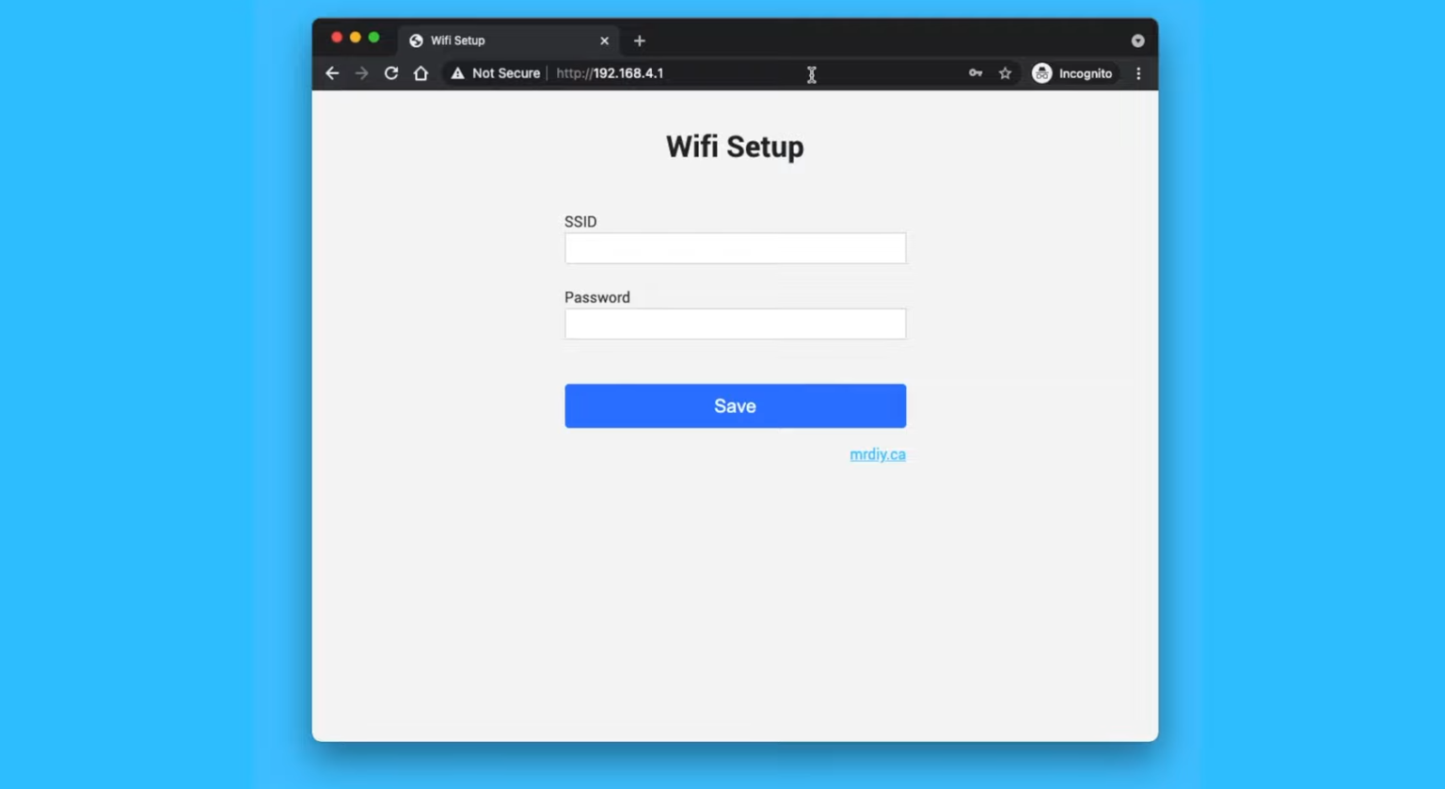Reload the Wifi Setup page
Image resolution: width=1445 pixels, height=789 pixels.
(390, 72)
